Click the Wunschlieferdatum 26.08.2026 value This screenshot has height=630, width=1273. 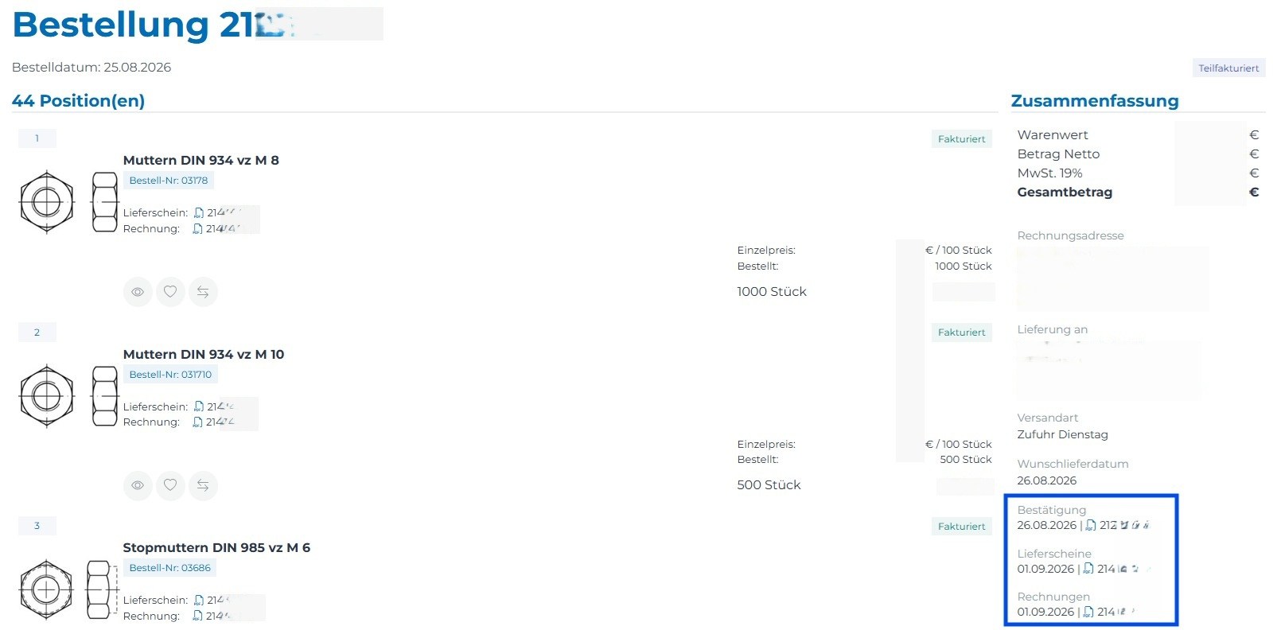(1046, 480)
